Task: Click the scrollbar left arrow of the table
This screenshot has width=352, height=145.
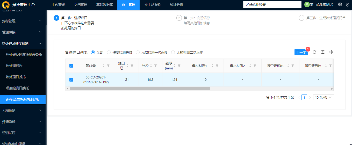Action: [x=68, y=89]
